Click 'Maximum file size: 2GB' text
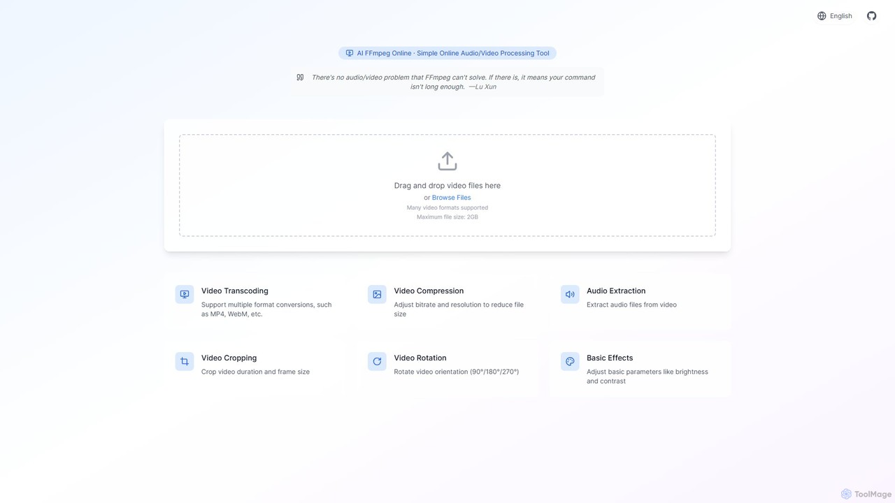This screenshot has width=895, height=503. tap(447, 217)
